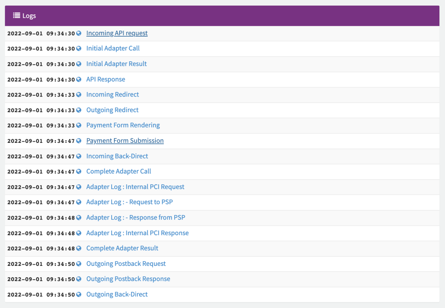View the Outgoing Postback Response log
Screen dimensions: 445x308
tap(128, 279)
